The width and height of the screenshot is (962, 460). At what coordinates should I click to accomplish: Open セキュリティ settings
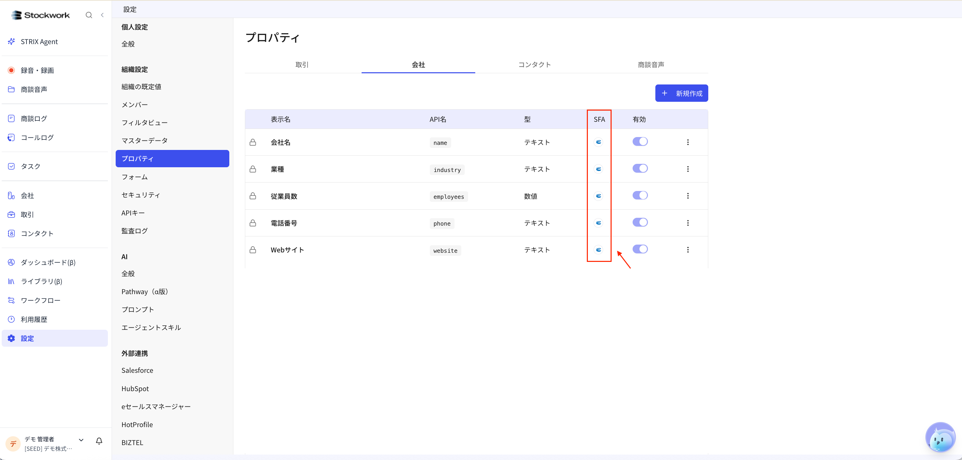(x=173, y=195)
